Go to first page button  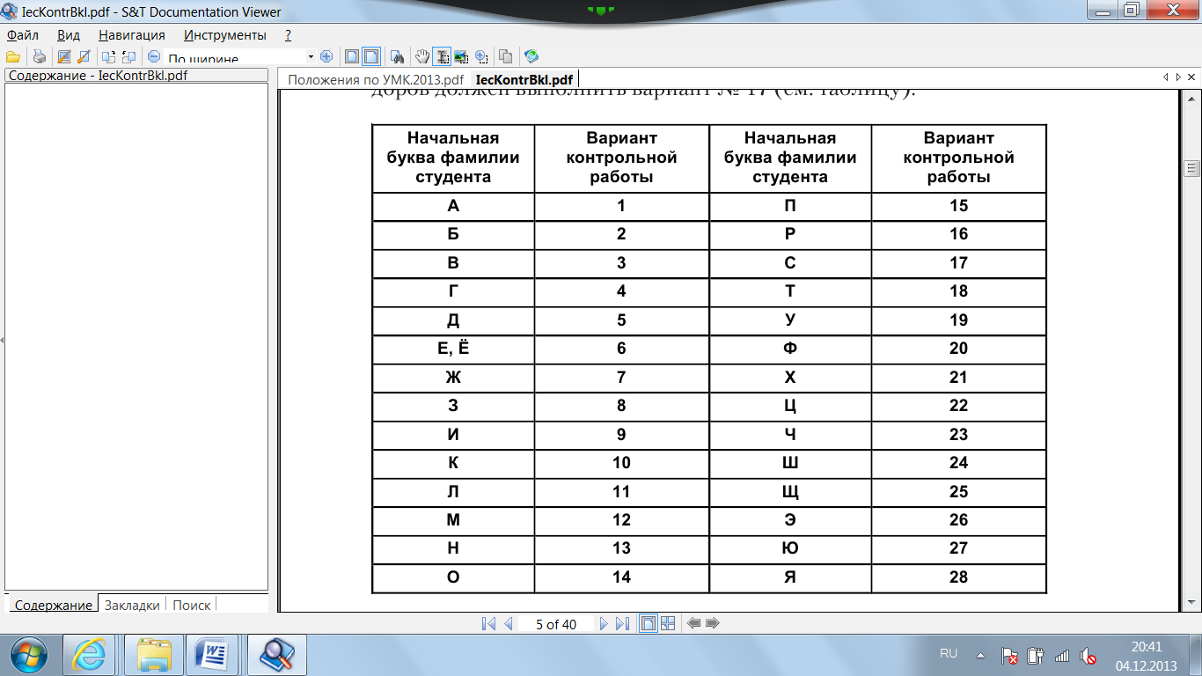[x=488, y=624]
